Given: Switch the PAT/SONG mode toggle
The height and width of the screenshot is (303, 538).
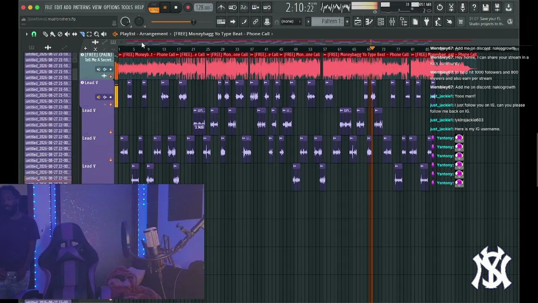Looking at the screenshot, I should click(154, 8).
